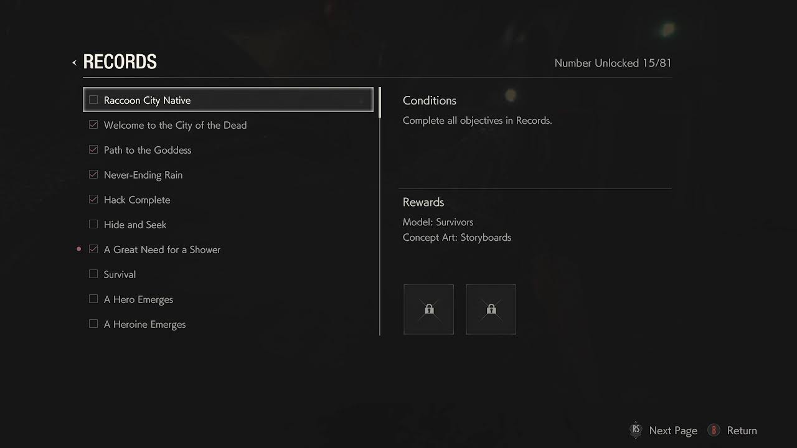Select the Survival record
Image resolution: width=797 pixels, height=448 pixels.
pyautogui.click(x=228, y=274)
